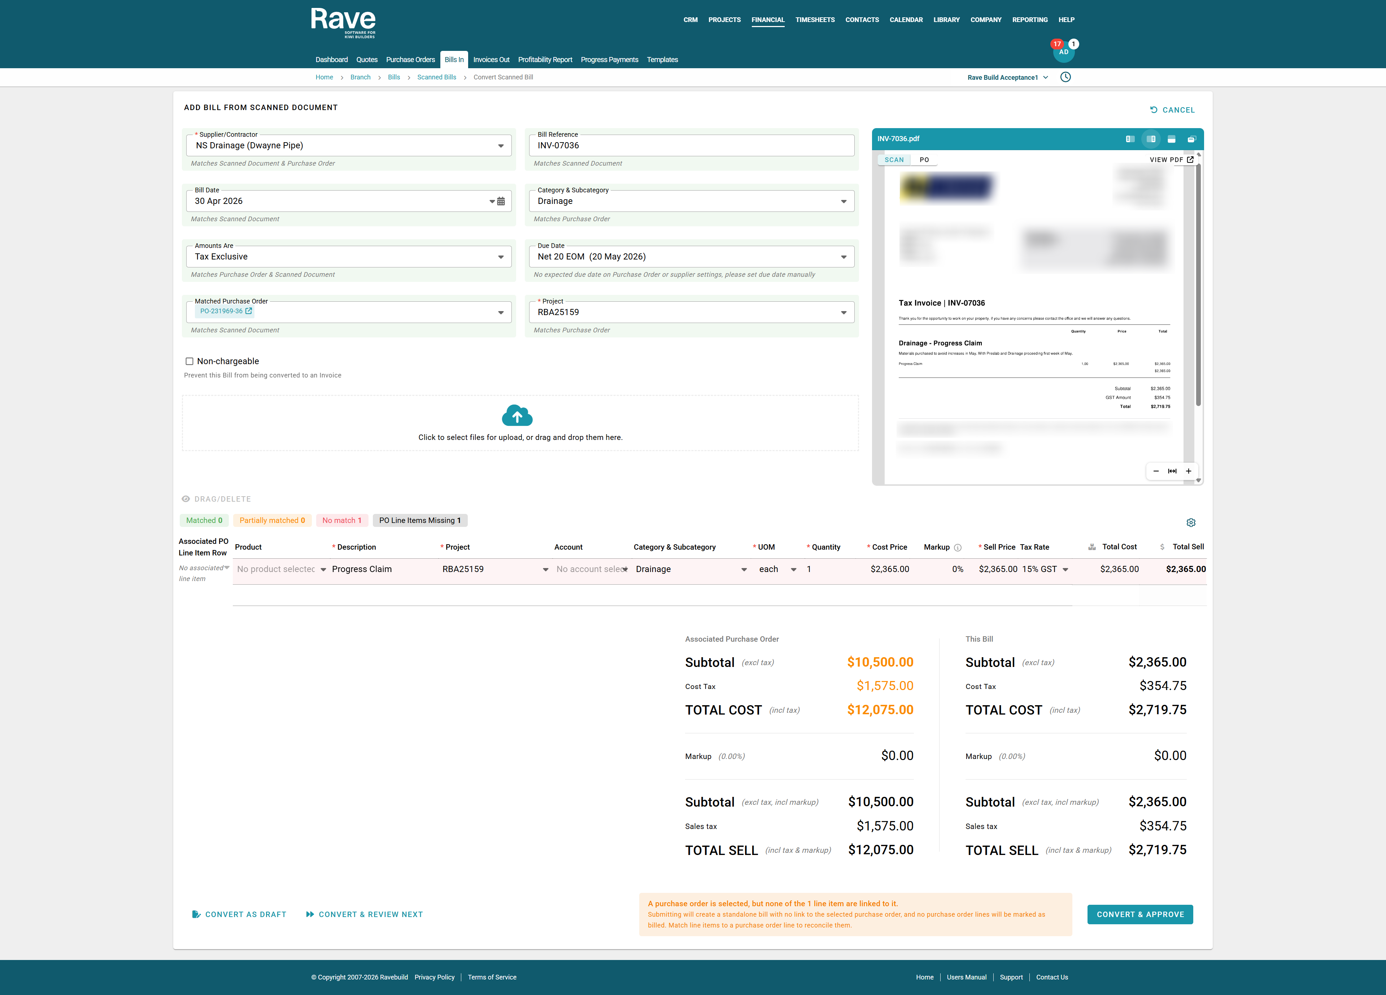Cancel adding the bill
This screenshot has width=1386, height=995.
point(1172,110)
